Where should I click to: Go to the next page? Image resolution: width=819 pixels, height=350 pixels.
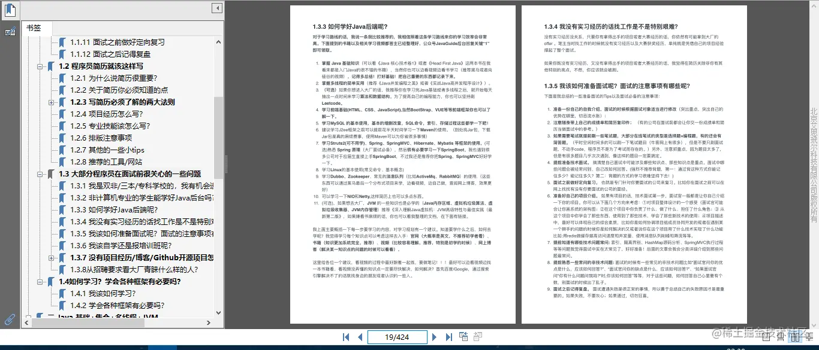pos(435,337)
